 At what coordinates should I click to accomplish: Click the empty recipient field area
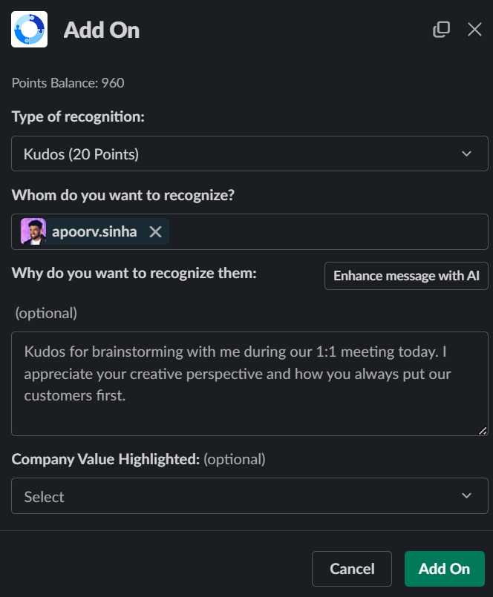tap(328, 231)
